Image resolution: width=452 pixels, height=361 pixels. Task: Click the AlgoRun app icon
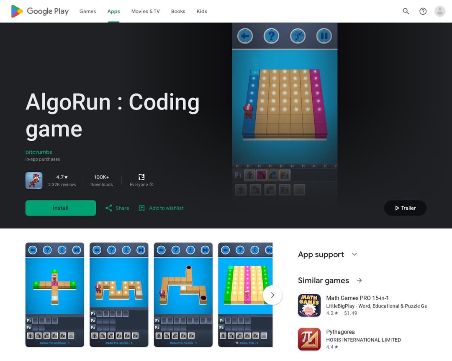coord(34,180)
